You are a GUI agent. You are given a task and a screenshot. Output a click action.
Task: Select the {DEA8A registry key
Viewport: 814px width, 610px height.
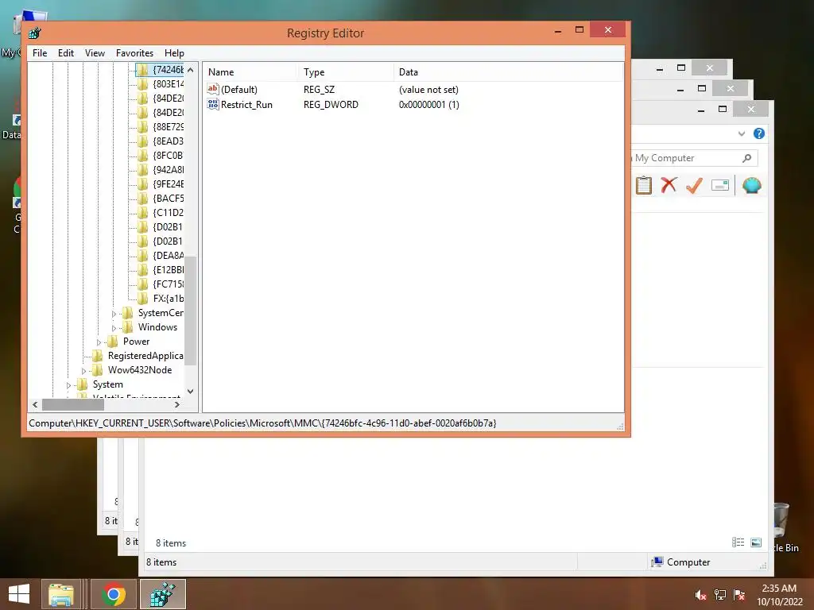tap(169, 256)
